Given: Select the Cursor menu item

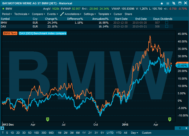Looking at the screenshot, I should pos(118,14).
